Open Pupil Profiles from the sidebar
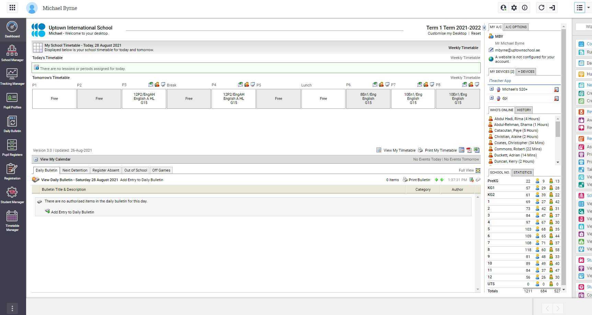The image size is (592, 315). click(x=12, y=100)
